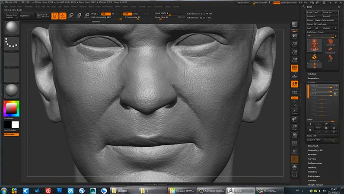Viewport: 344px width, 194px height.
Task: Toggle Persp perspective view
Action: (x=294, y=68)
